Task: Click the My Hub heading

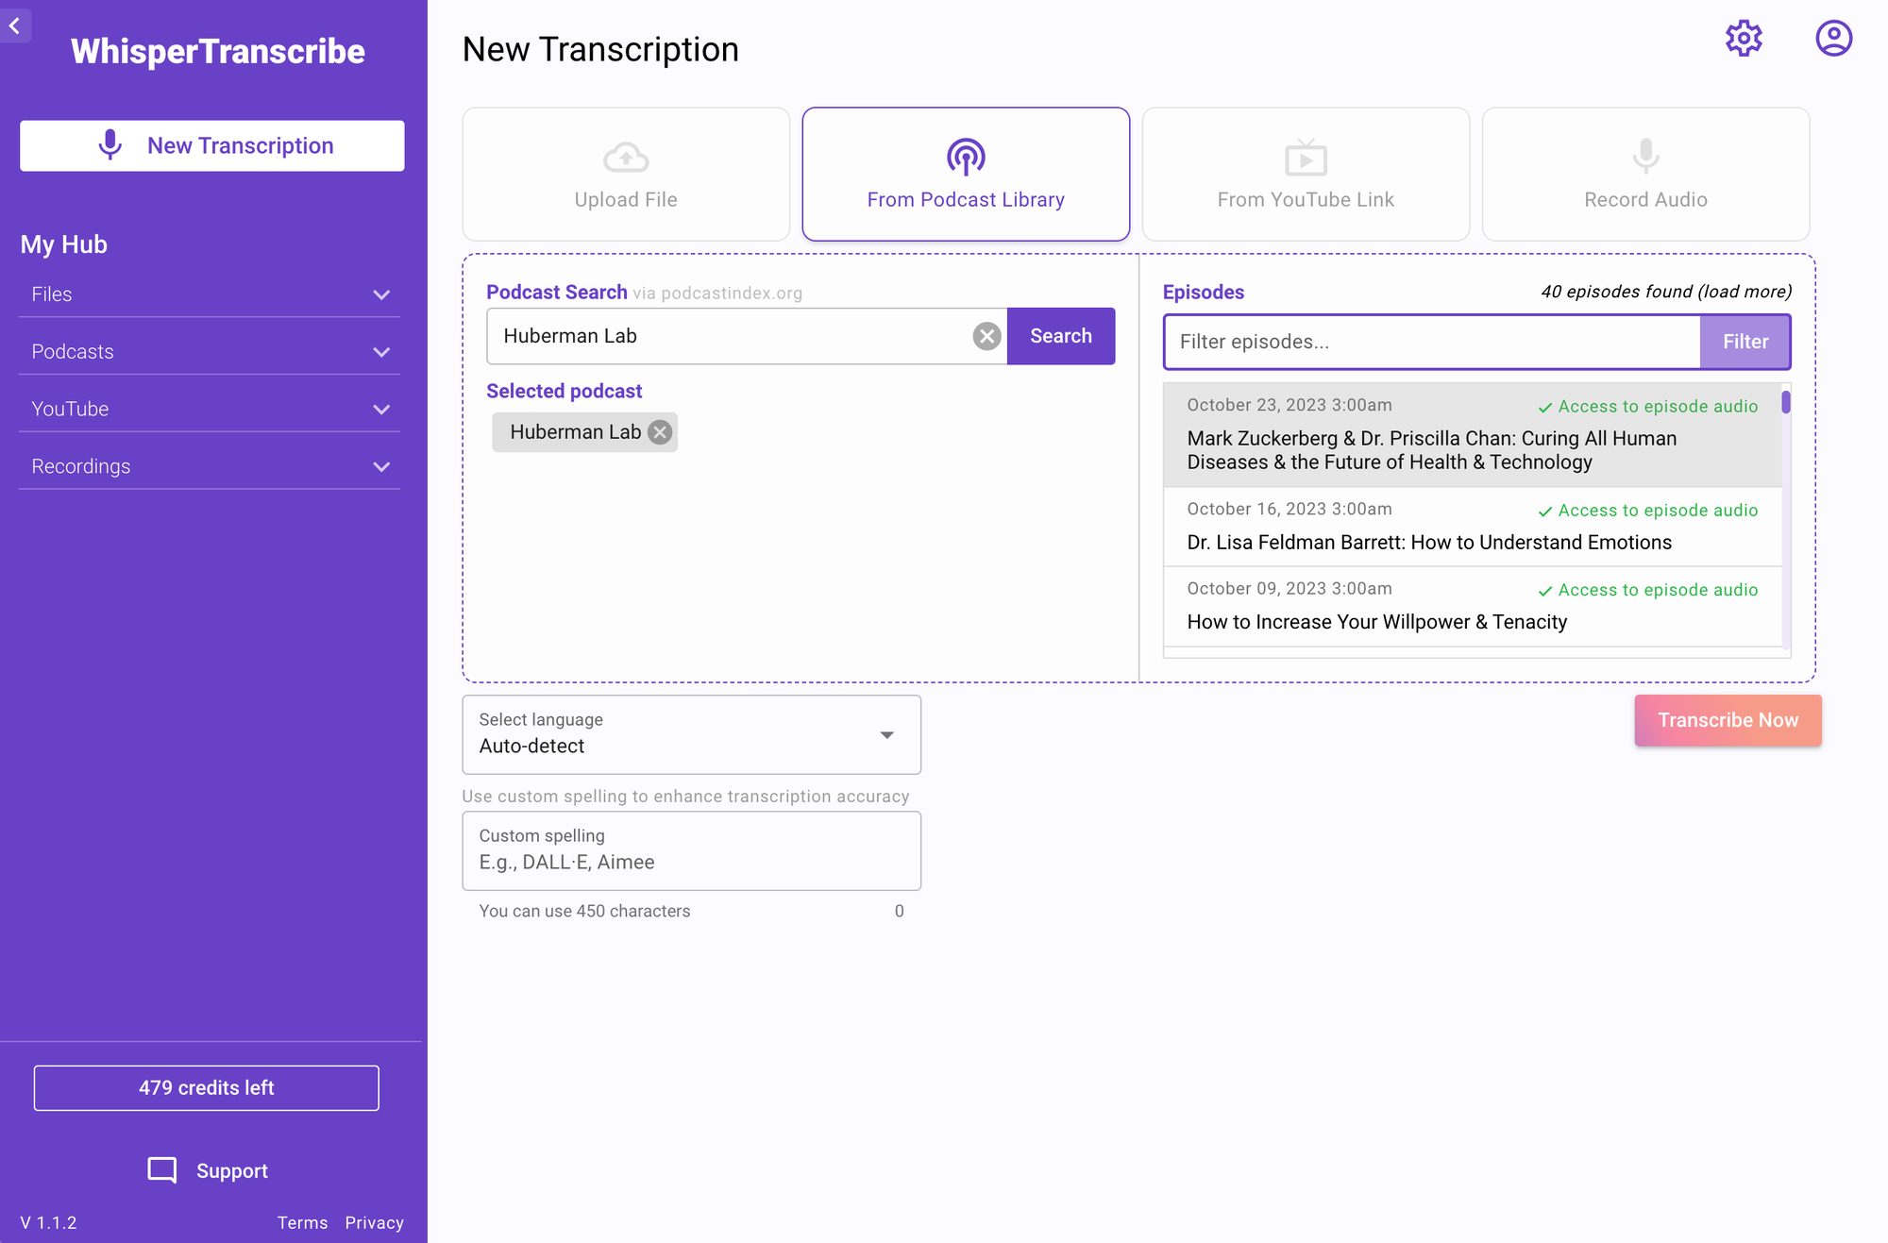Action: coord(64,244)
